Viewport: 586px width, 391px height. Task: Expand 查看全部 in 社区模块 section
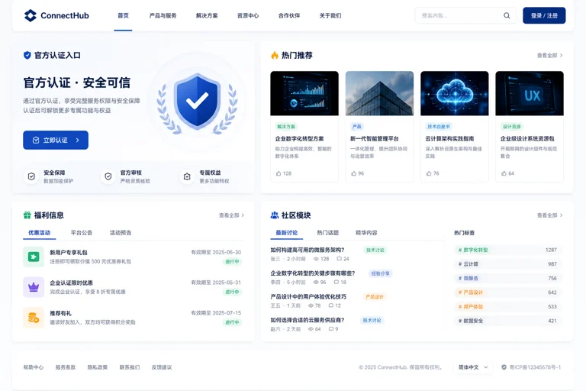point(549,215)
